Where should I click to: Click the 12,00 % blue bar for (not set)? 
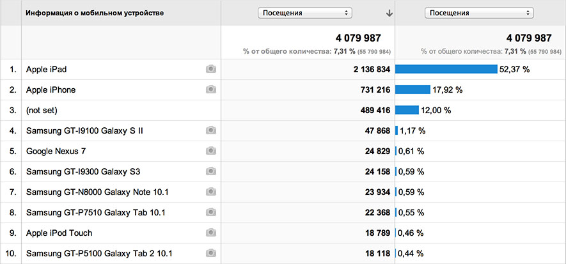(x=407, y=110)
